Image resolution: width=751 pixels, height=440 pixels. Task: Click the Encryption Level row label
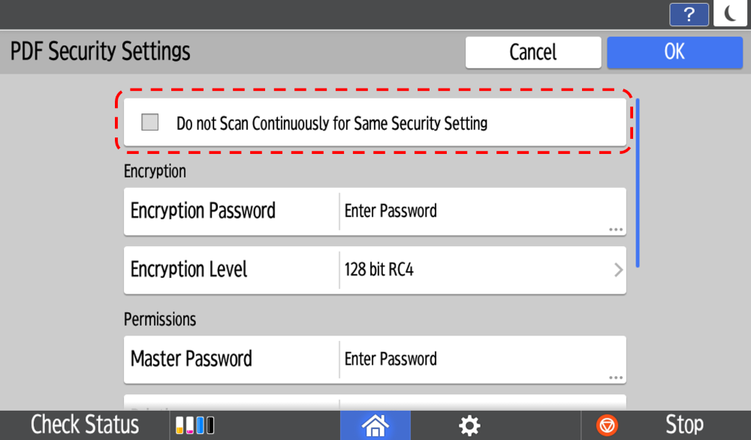tap(189, 270)
